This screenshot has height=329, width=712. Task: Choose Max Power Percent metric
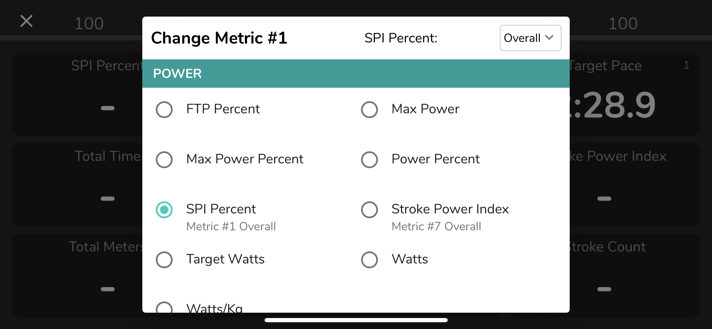click(x=164, y=159)
